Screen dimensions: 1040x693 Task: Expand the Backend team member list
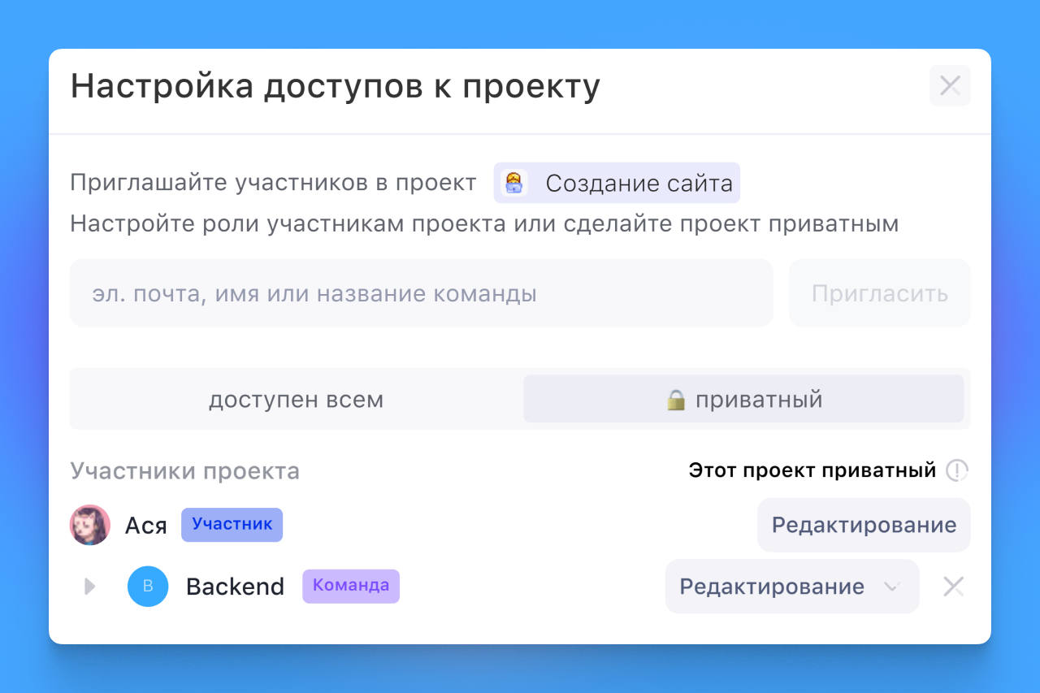tap(90, 587)
